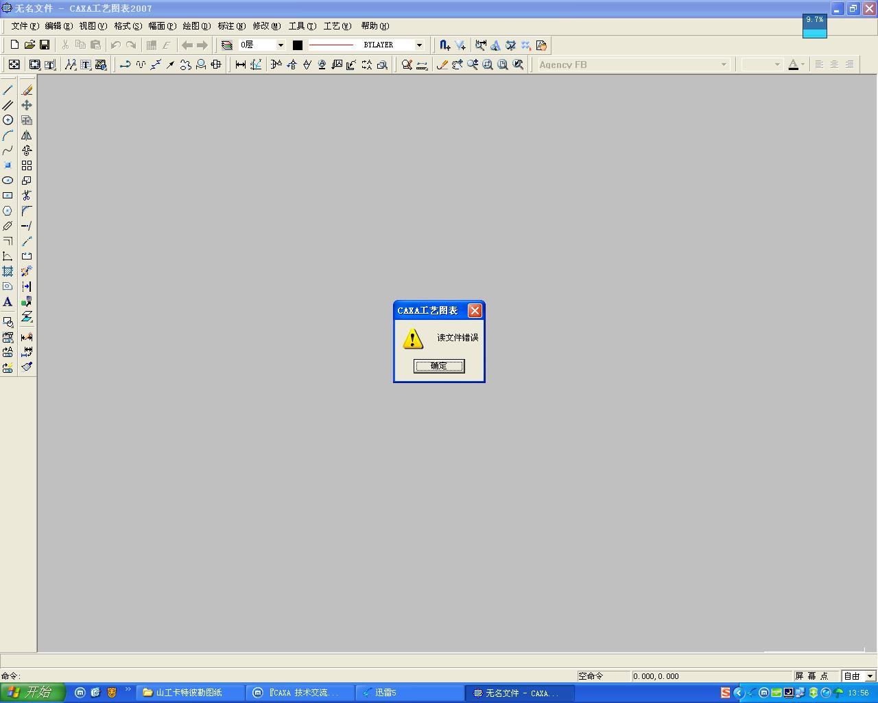Screen dimensions: 878x703
Task: Expand the Agency FB font dropdown
Action: (724, 65)
